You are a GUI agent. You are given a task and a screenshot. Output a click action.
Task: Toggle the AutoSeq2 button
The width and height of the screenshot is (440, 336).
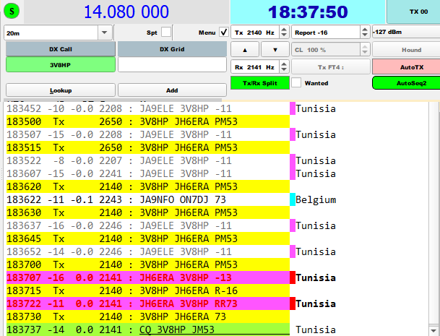tap(406, 83)
